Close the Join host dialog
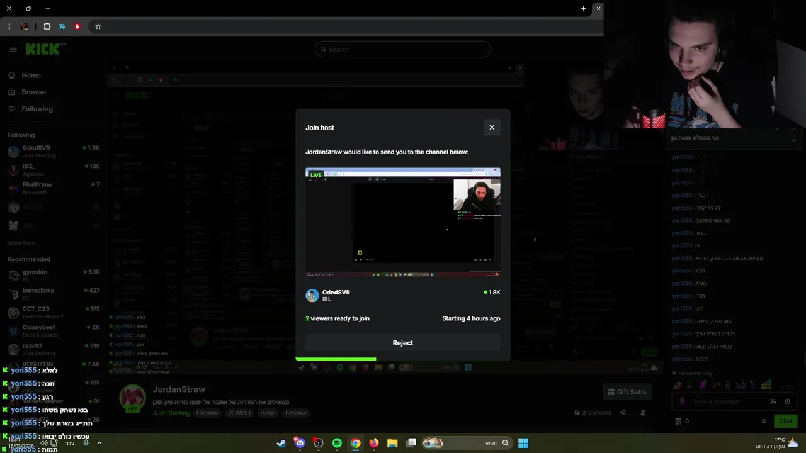Viewport: 806px width, 453px height. (492, 127)
